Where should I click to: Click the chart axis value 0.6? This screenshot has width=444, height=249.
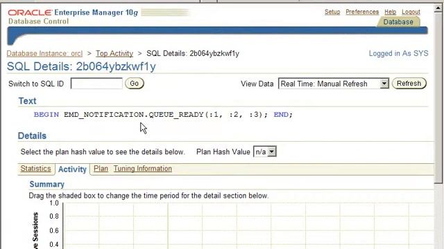54,230
